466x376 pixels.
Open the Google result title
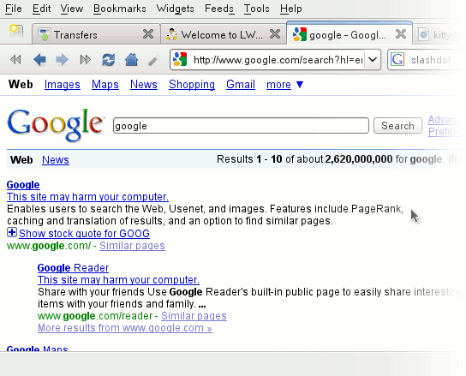click(x=23, y=185)
